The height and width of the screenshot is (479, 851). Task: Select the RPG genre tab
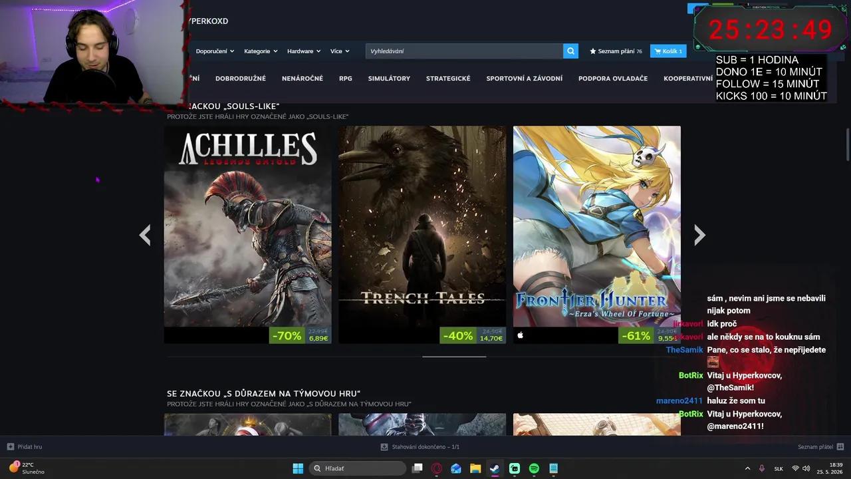(x=346, y=79)
